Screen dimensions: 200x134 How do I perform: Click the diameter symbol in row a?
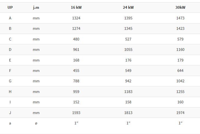point(36,123)
